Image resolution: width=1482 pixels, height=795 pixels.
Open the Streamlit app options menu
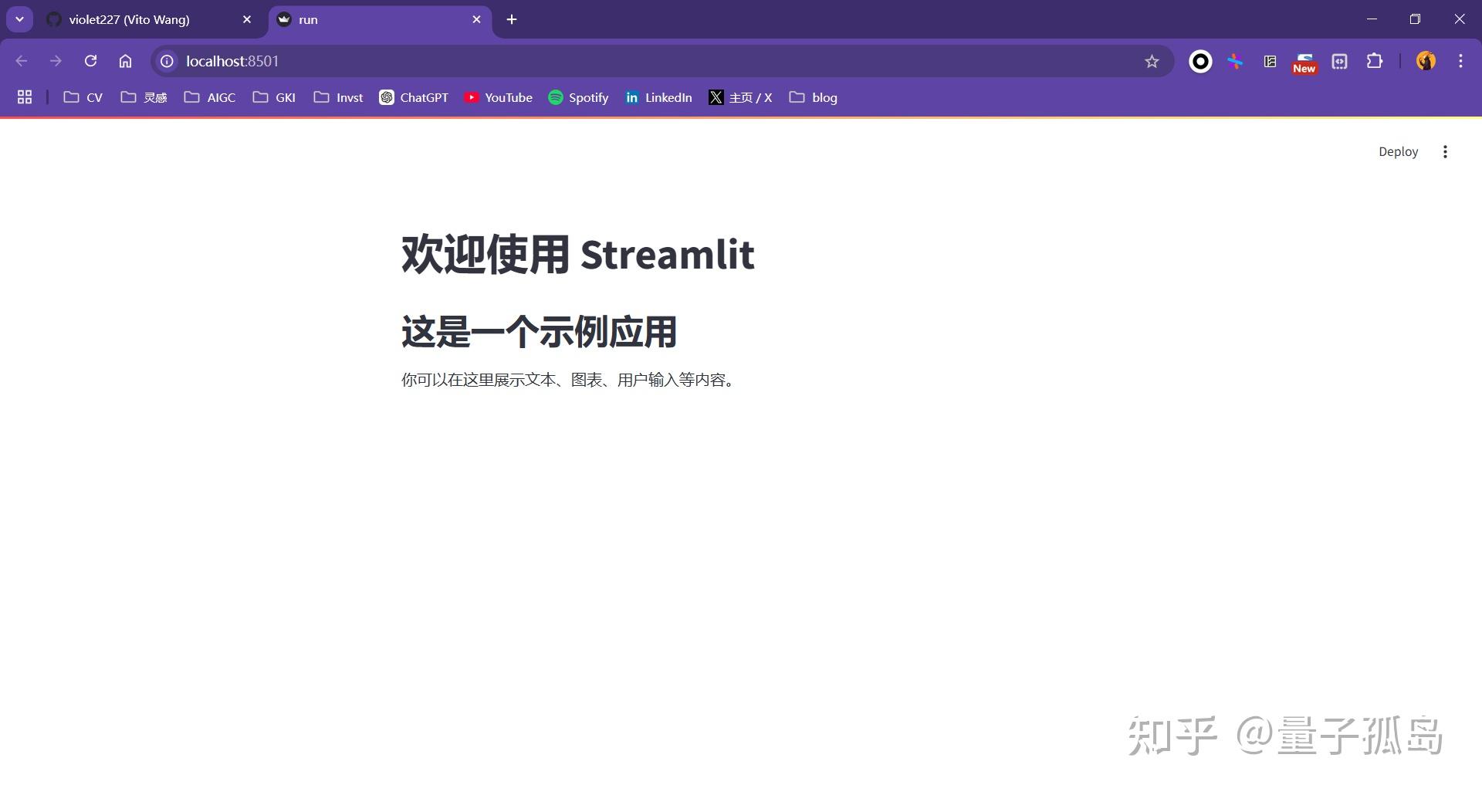tap(1446, 151)
